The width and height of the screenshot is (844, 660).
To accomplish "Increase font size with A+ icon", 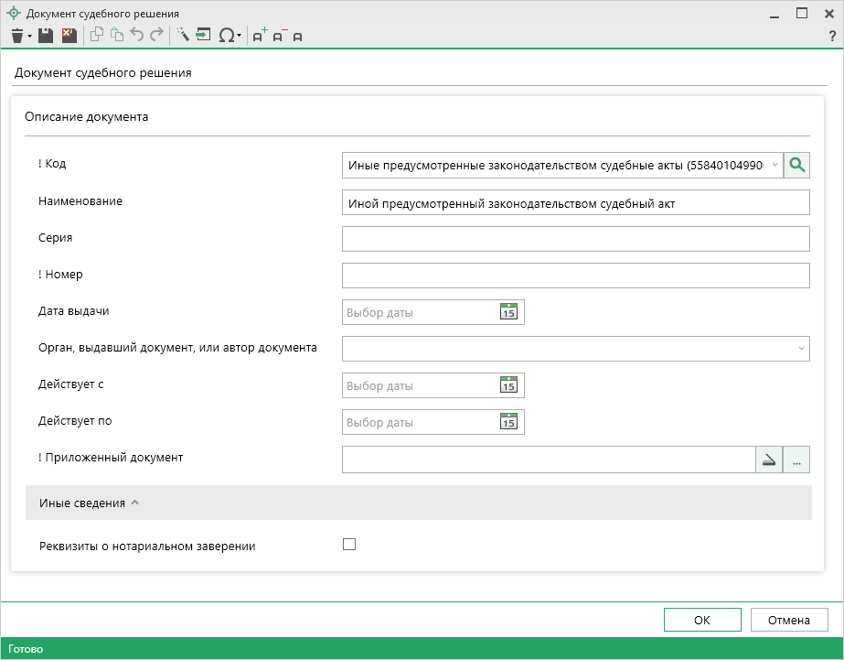I will [x=259, y=36].
